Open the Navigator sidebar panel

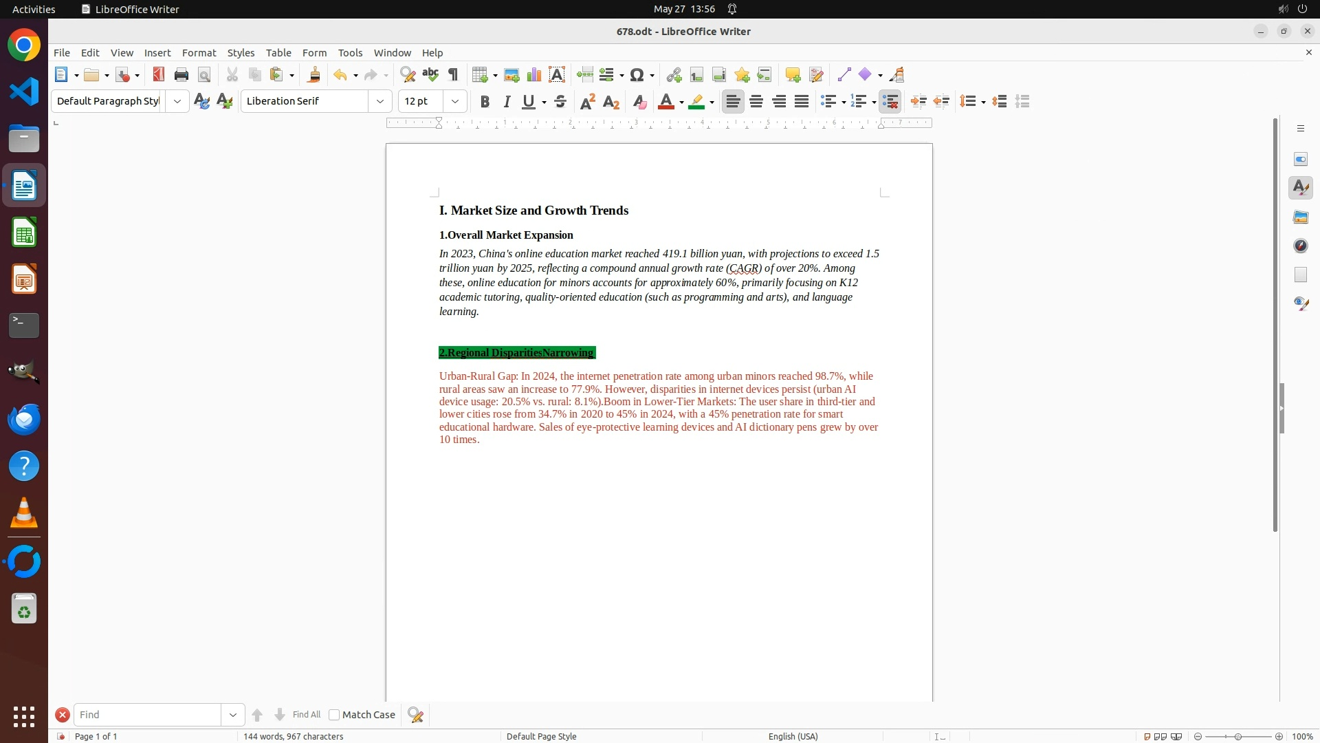click(x=1300, y=246)
